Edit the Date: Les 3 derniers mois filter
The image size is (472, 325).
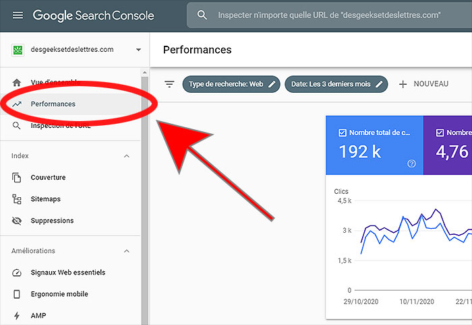[336, 84]
